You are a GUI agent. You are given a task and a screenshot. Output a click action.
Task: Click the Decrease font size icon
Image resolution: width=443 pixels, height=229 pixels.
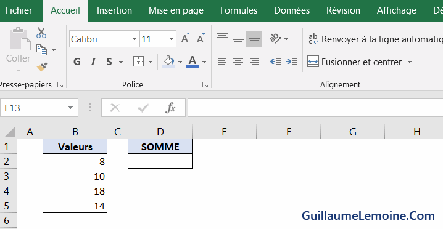tap(201, 38)
